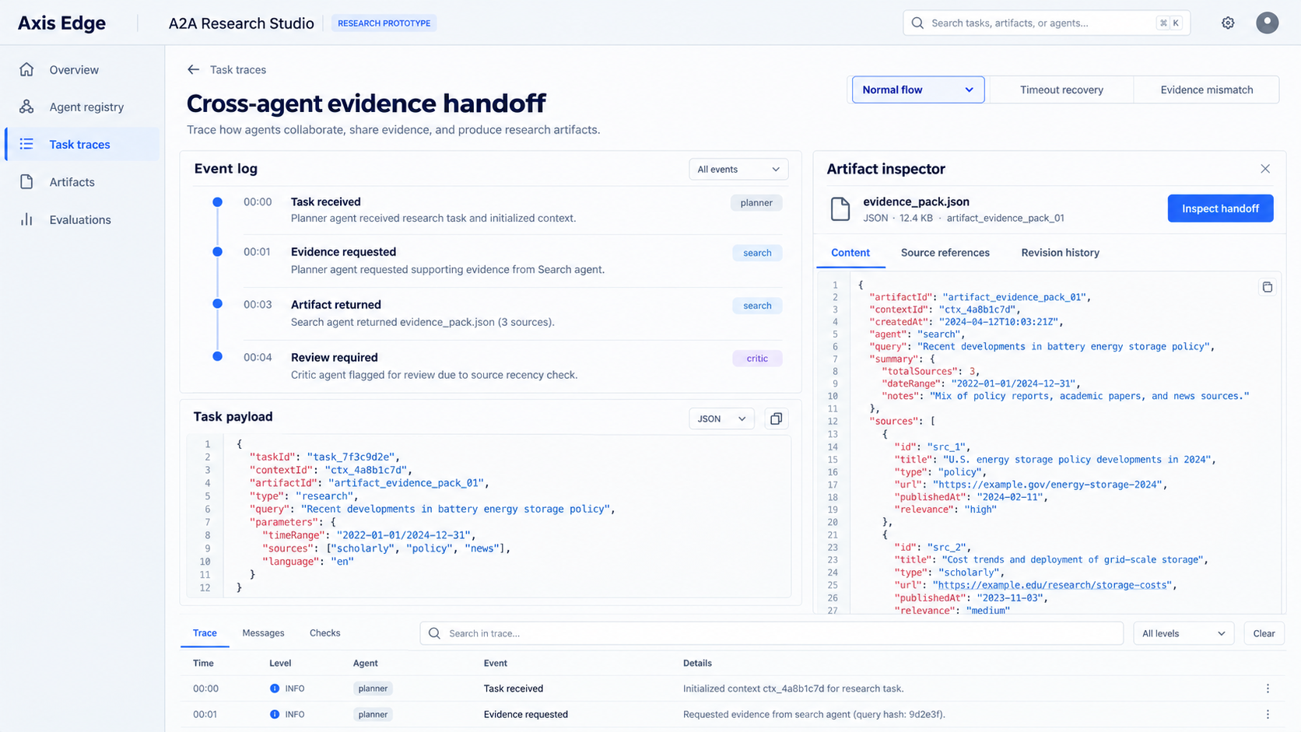Open the Source references tab
1301x732 pixels.
pyautogui.click(x=945, y=253)
